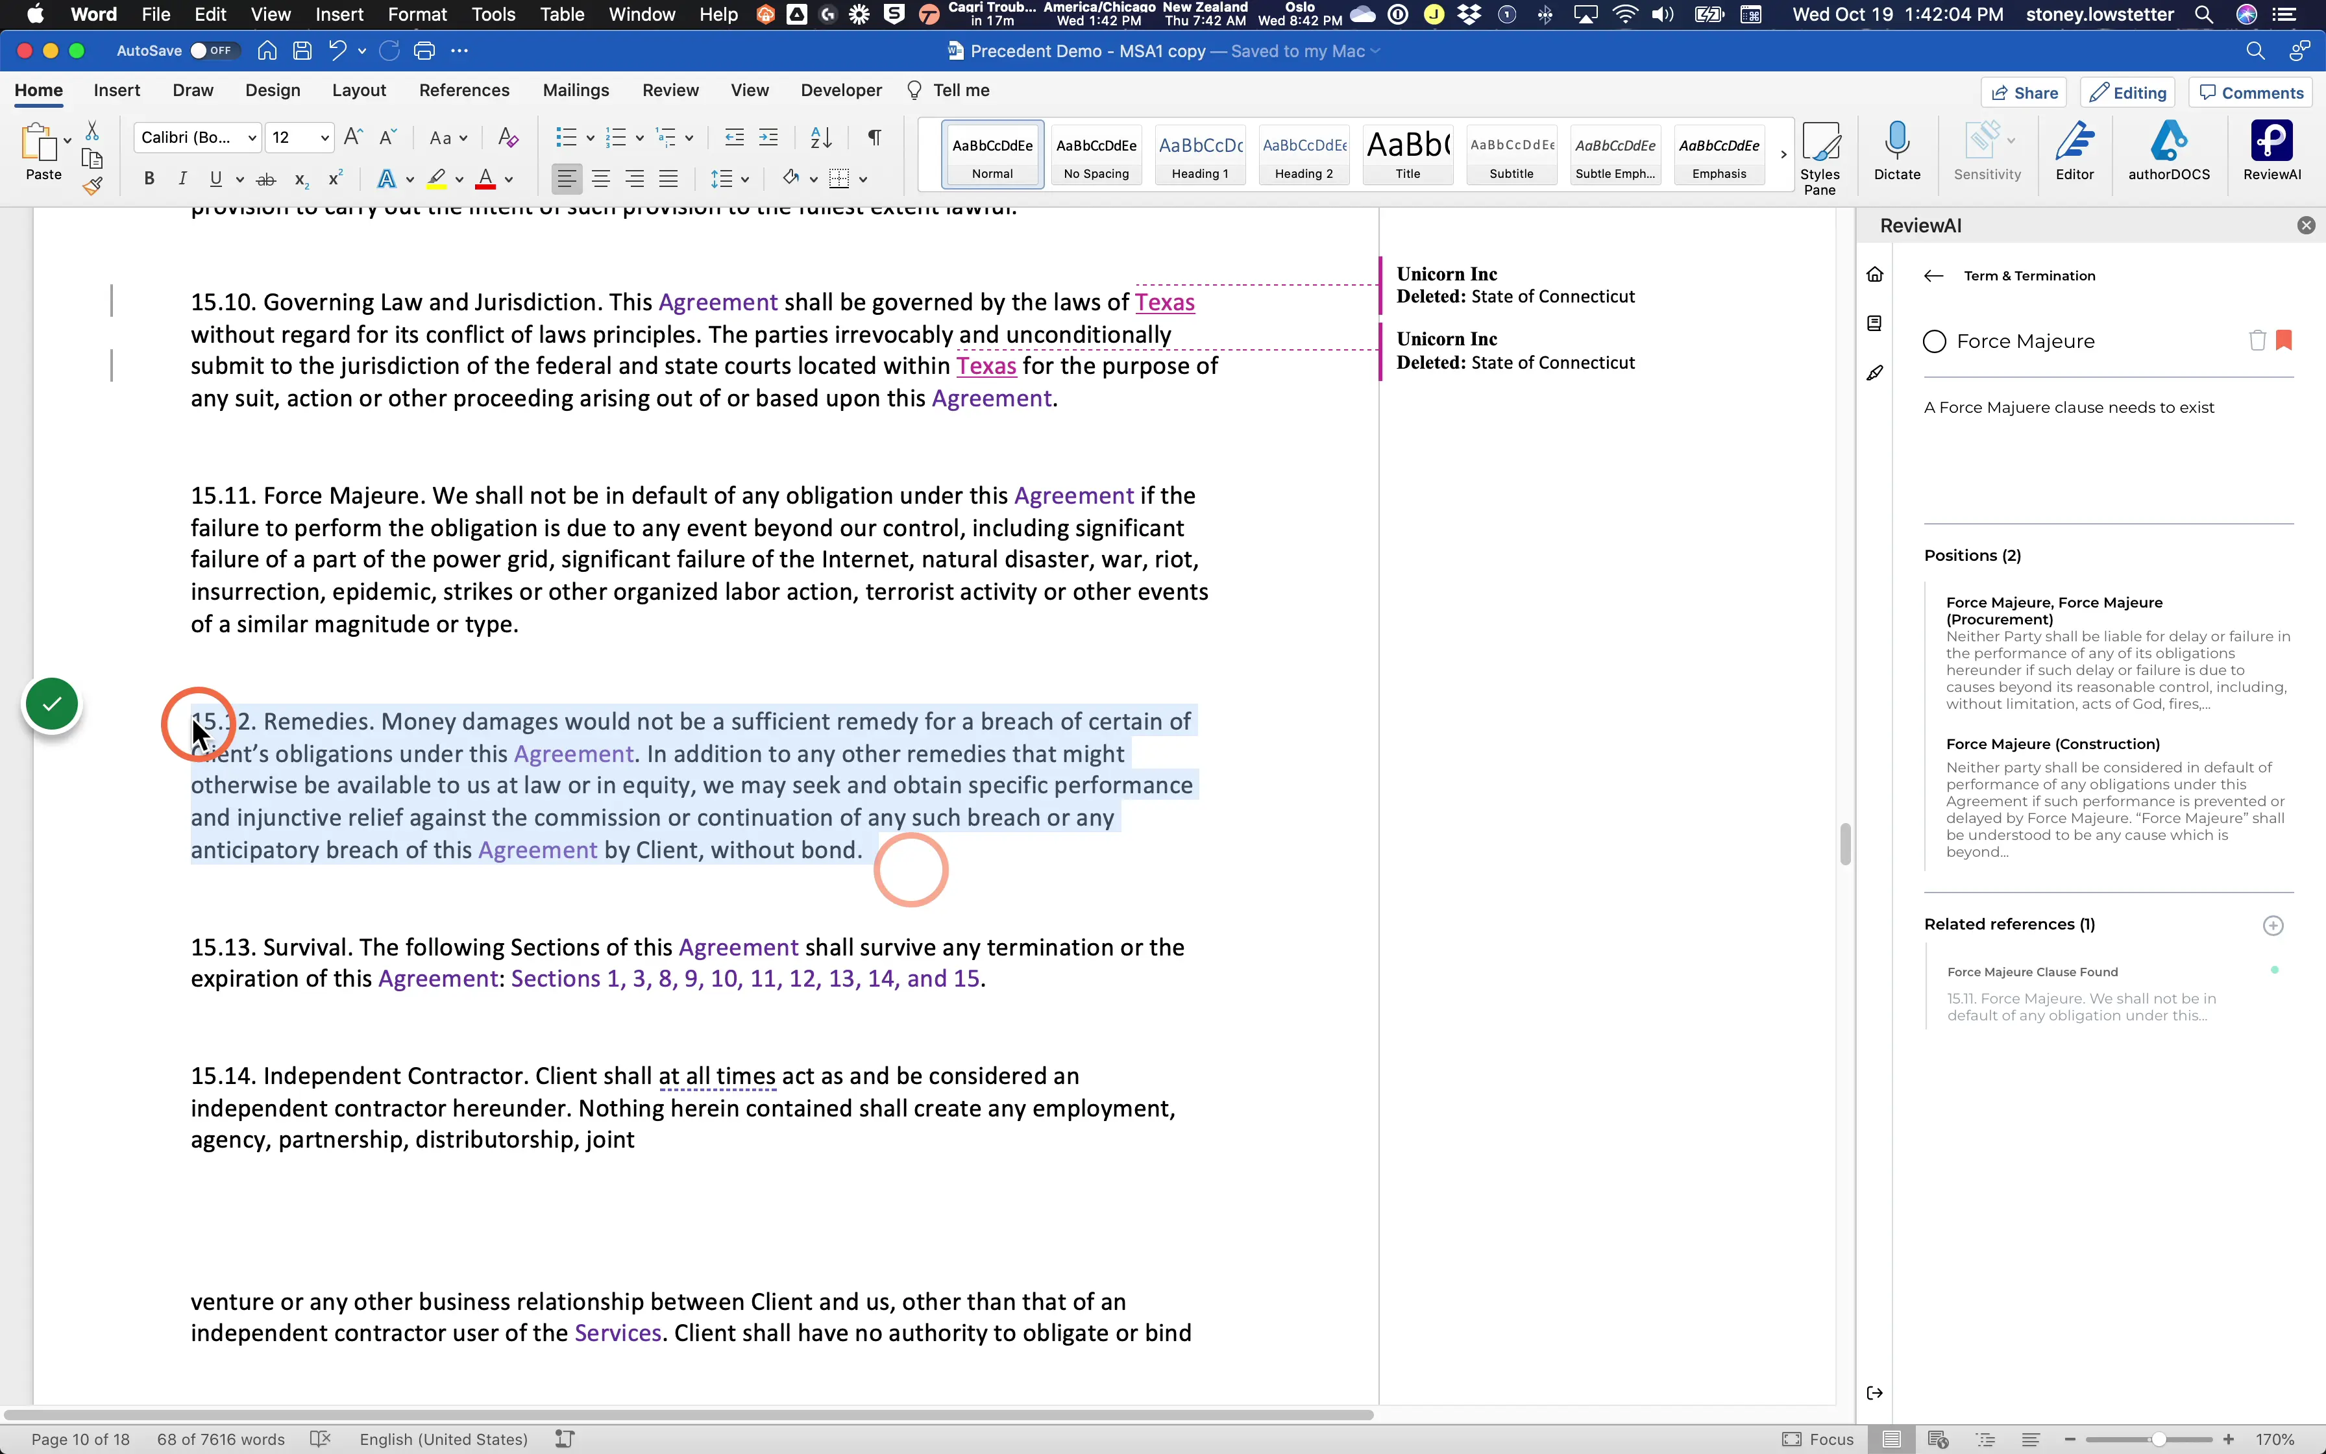Go back from Term & Termination panel
This screenshot has width=2326, height=1454.
[x=1934, y=276]
